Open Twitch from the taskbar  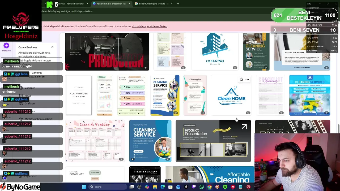coord(194,187)
